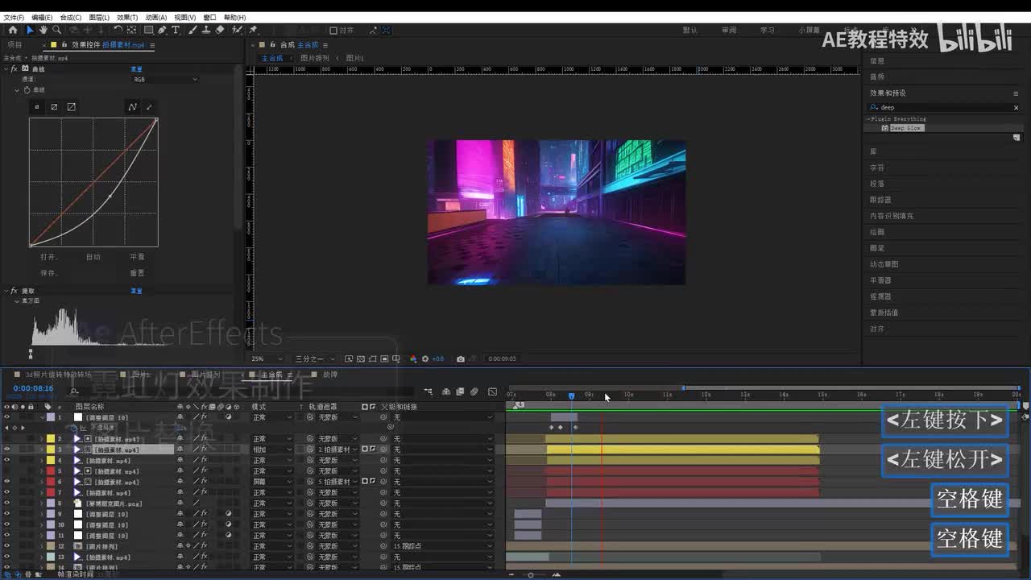Image resolution: width=1031 pixels, height=580 pixels.
Task: Hide layer 1 调整图层 with its eye
Action: coord(6,417)
